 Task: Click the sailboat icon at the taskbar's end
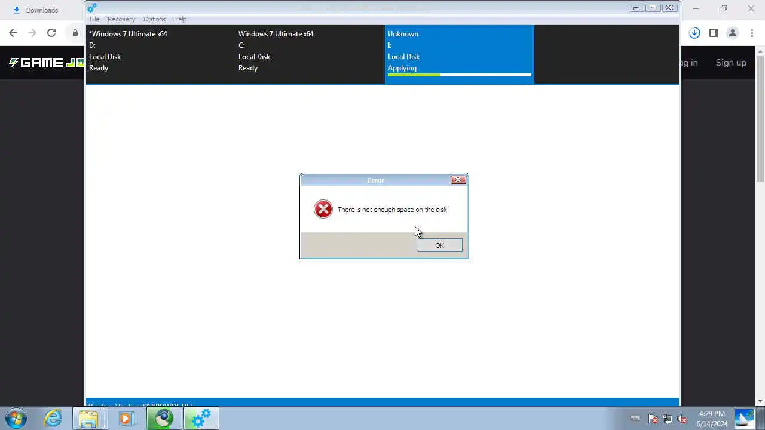click(745, 418)
